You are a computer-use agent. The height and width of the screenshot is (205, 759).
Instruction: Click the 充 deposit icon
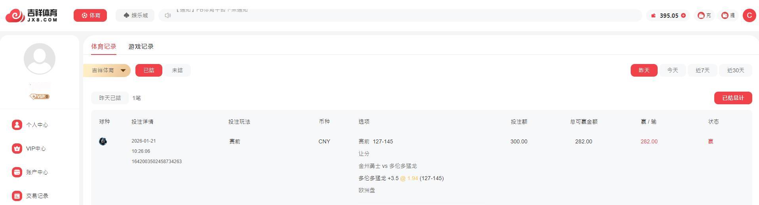point(701,15)
